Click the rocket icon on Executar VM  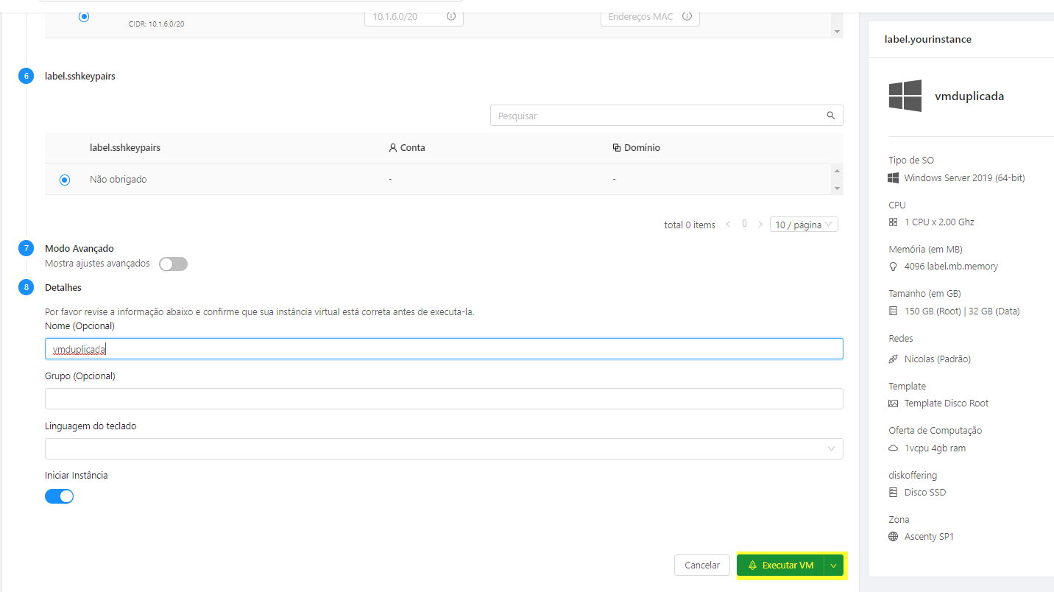[752, 565]
